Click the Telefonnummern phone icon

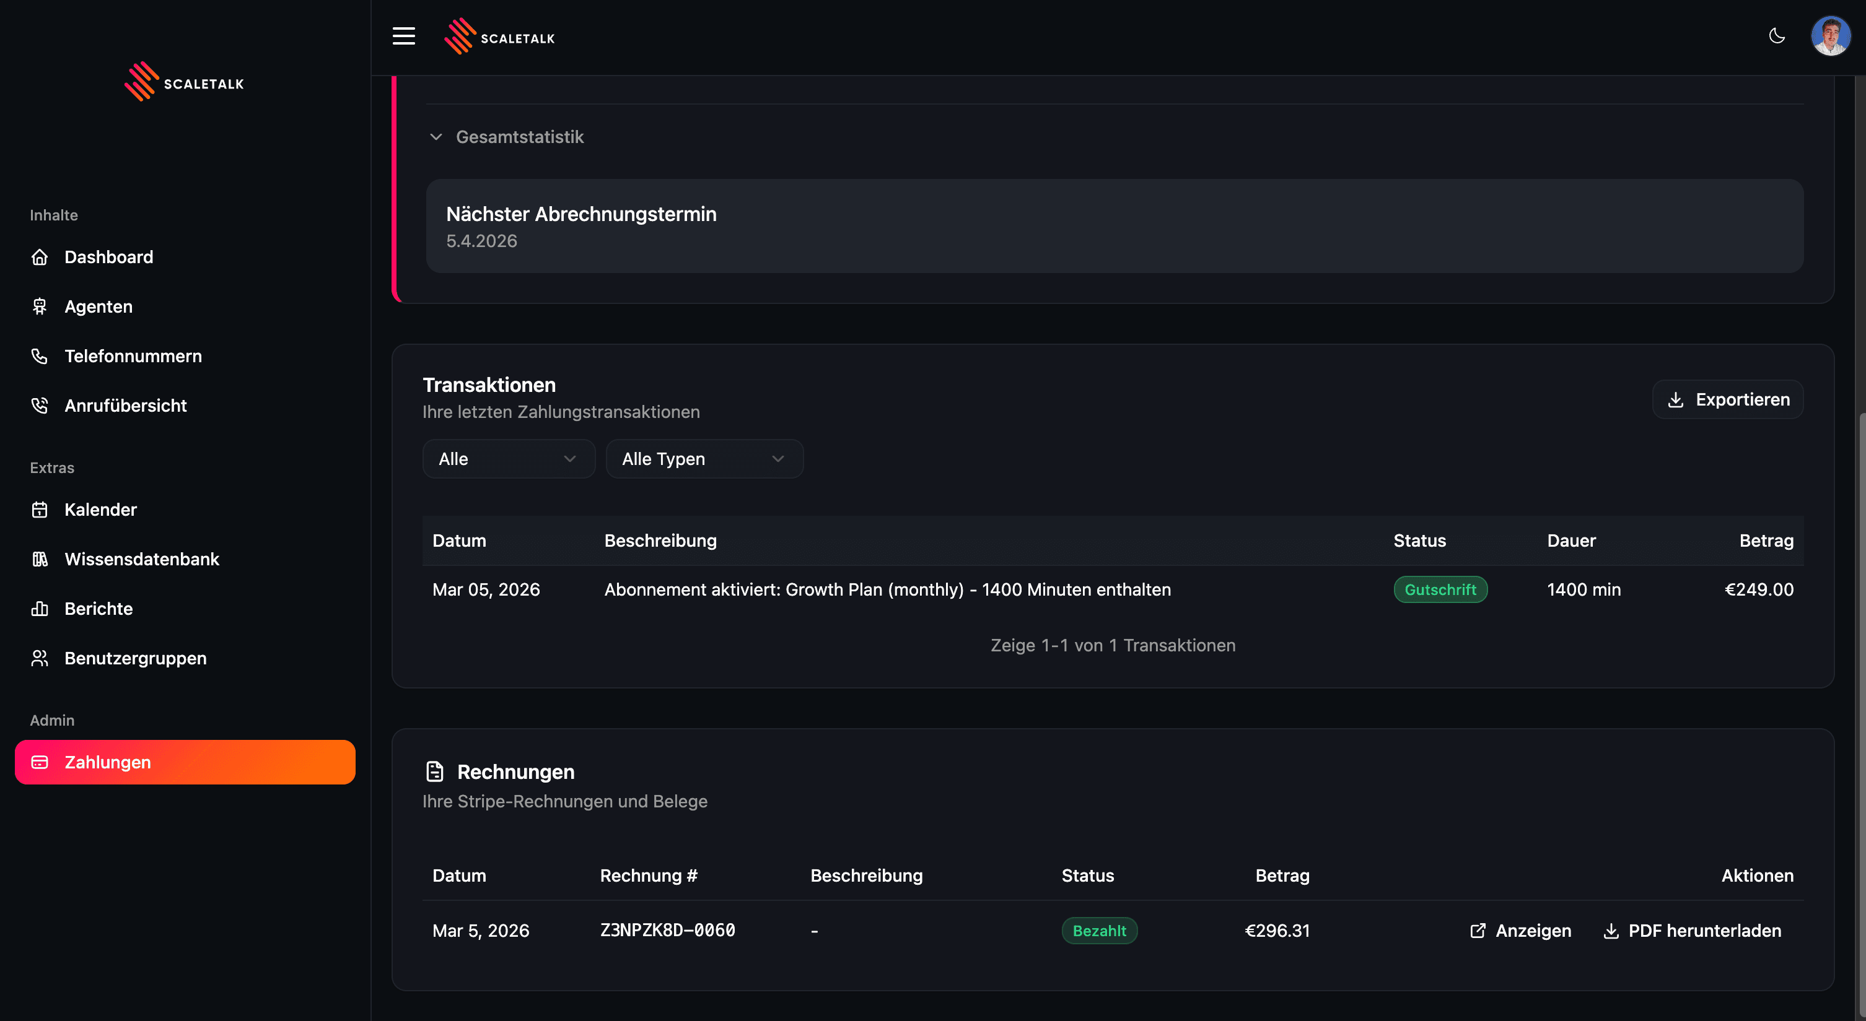pyautogui.click(x=40, y=356)
